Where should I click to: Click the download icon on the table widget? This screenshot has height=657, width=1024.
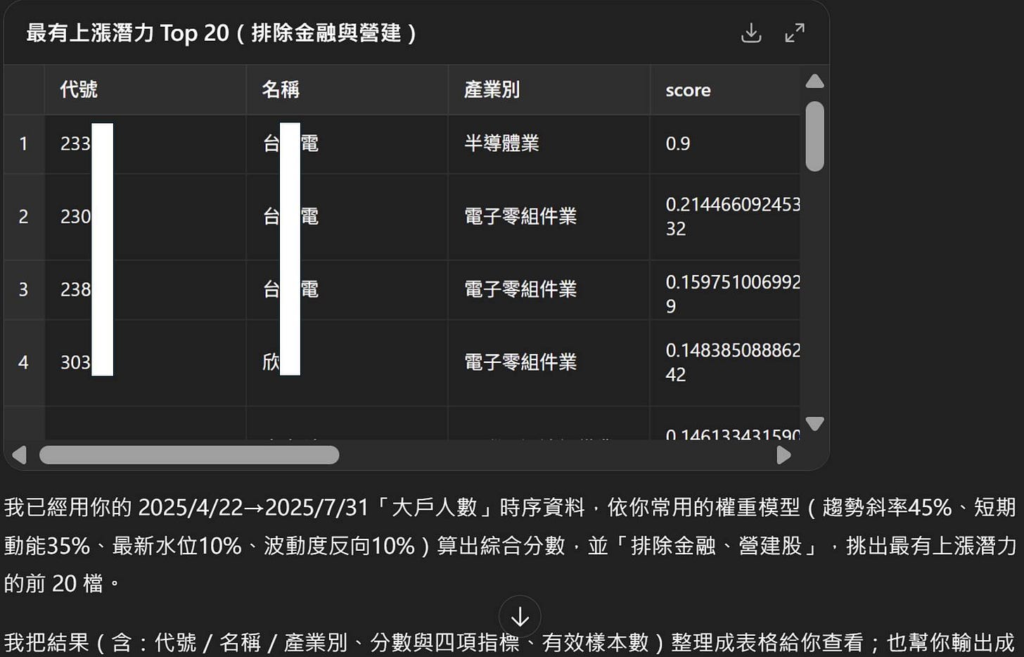click(x=751, y=32)
